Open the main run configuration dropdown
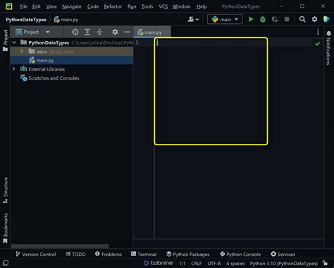This screenshot has height=268, width=334. pyautogui.click(x=225, y=19)
